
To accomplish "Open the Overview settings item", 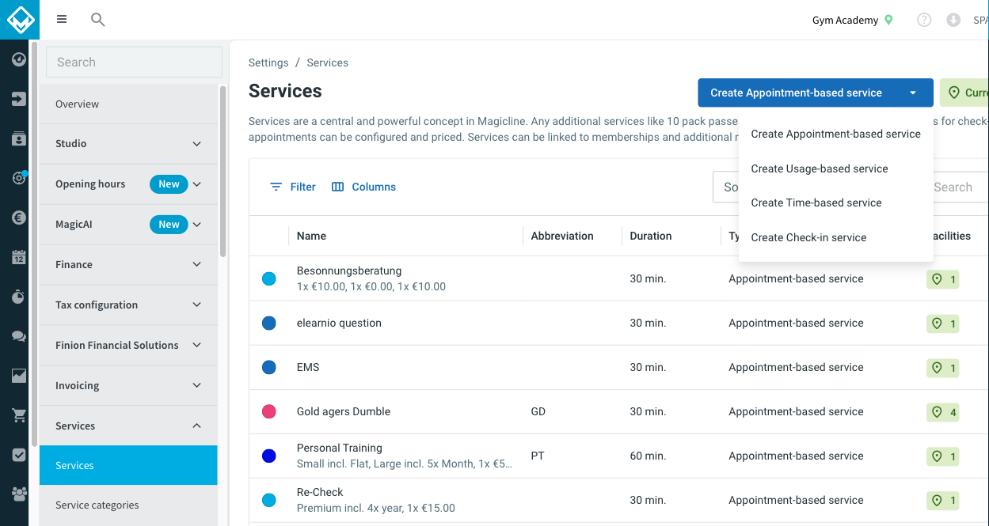I will click(128, 104).
